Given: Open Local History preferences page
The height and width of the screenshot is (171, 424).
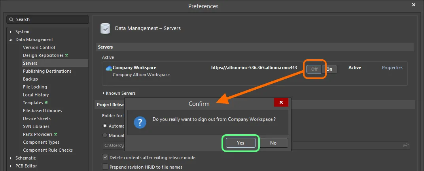Looking at the screenshot, I should [x=36, y=95].
